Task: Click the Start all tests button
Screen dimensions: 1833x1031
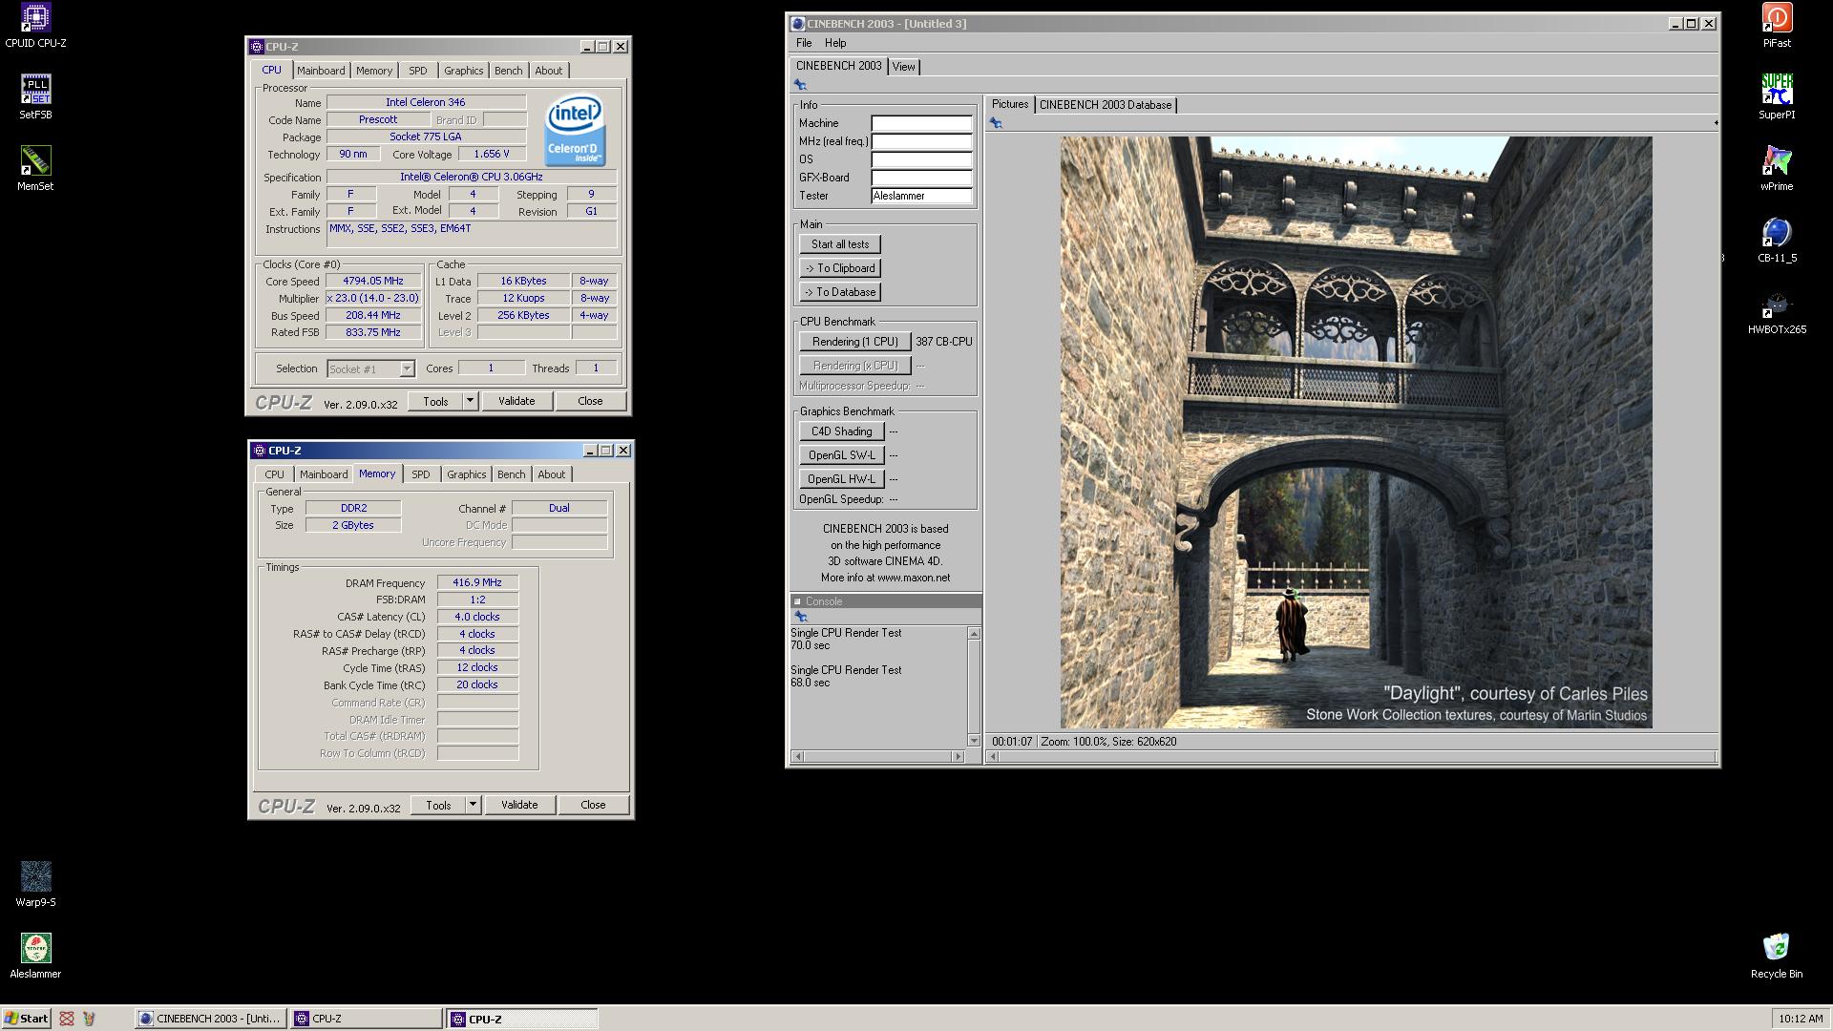Action: [840, 244]
